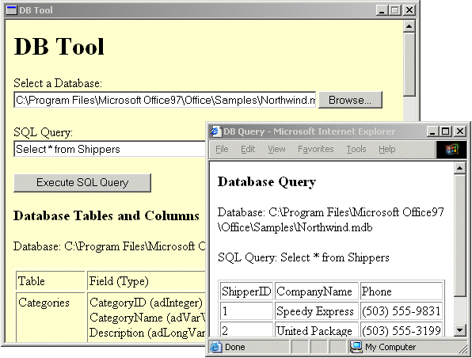Viewport: 472px width, 358px height.
Task: Click DB Query scrollbar down arrow
Action: [460, 330]
